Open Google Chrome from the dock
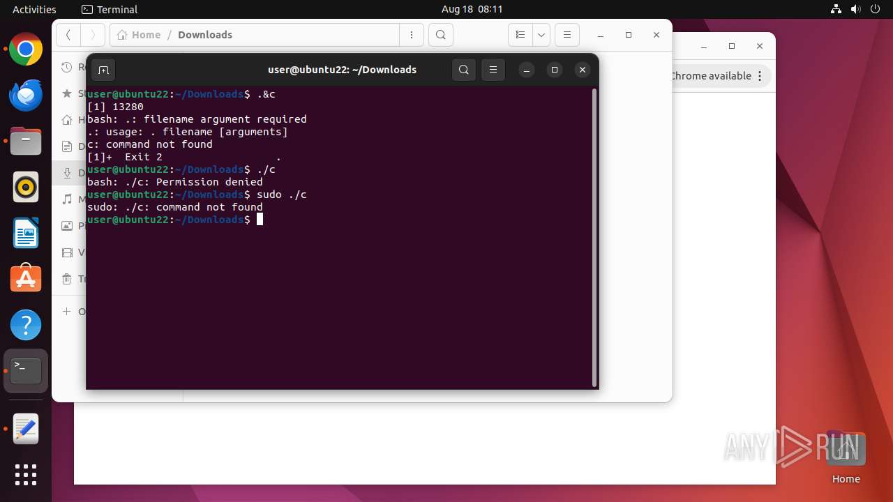Image resolution: width=893 pixels, height=502 pixels. tap(26, 50)
